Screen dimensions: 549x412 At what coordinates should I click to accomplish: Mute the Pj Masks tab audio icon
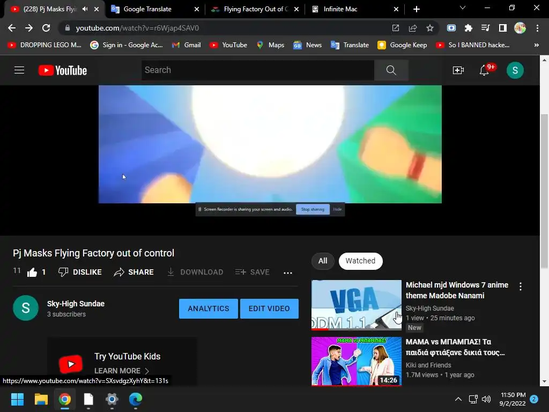pyautogui.click(x=85, y=9)
